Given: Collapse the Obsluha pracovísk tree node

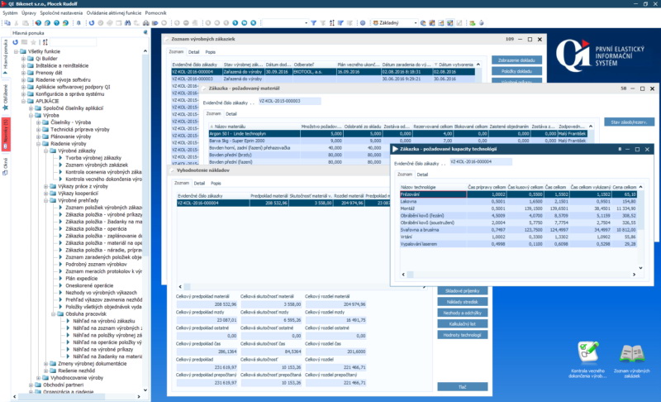Looking at the screenshot, I should click(54, 313).
